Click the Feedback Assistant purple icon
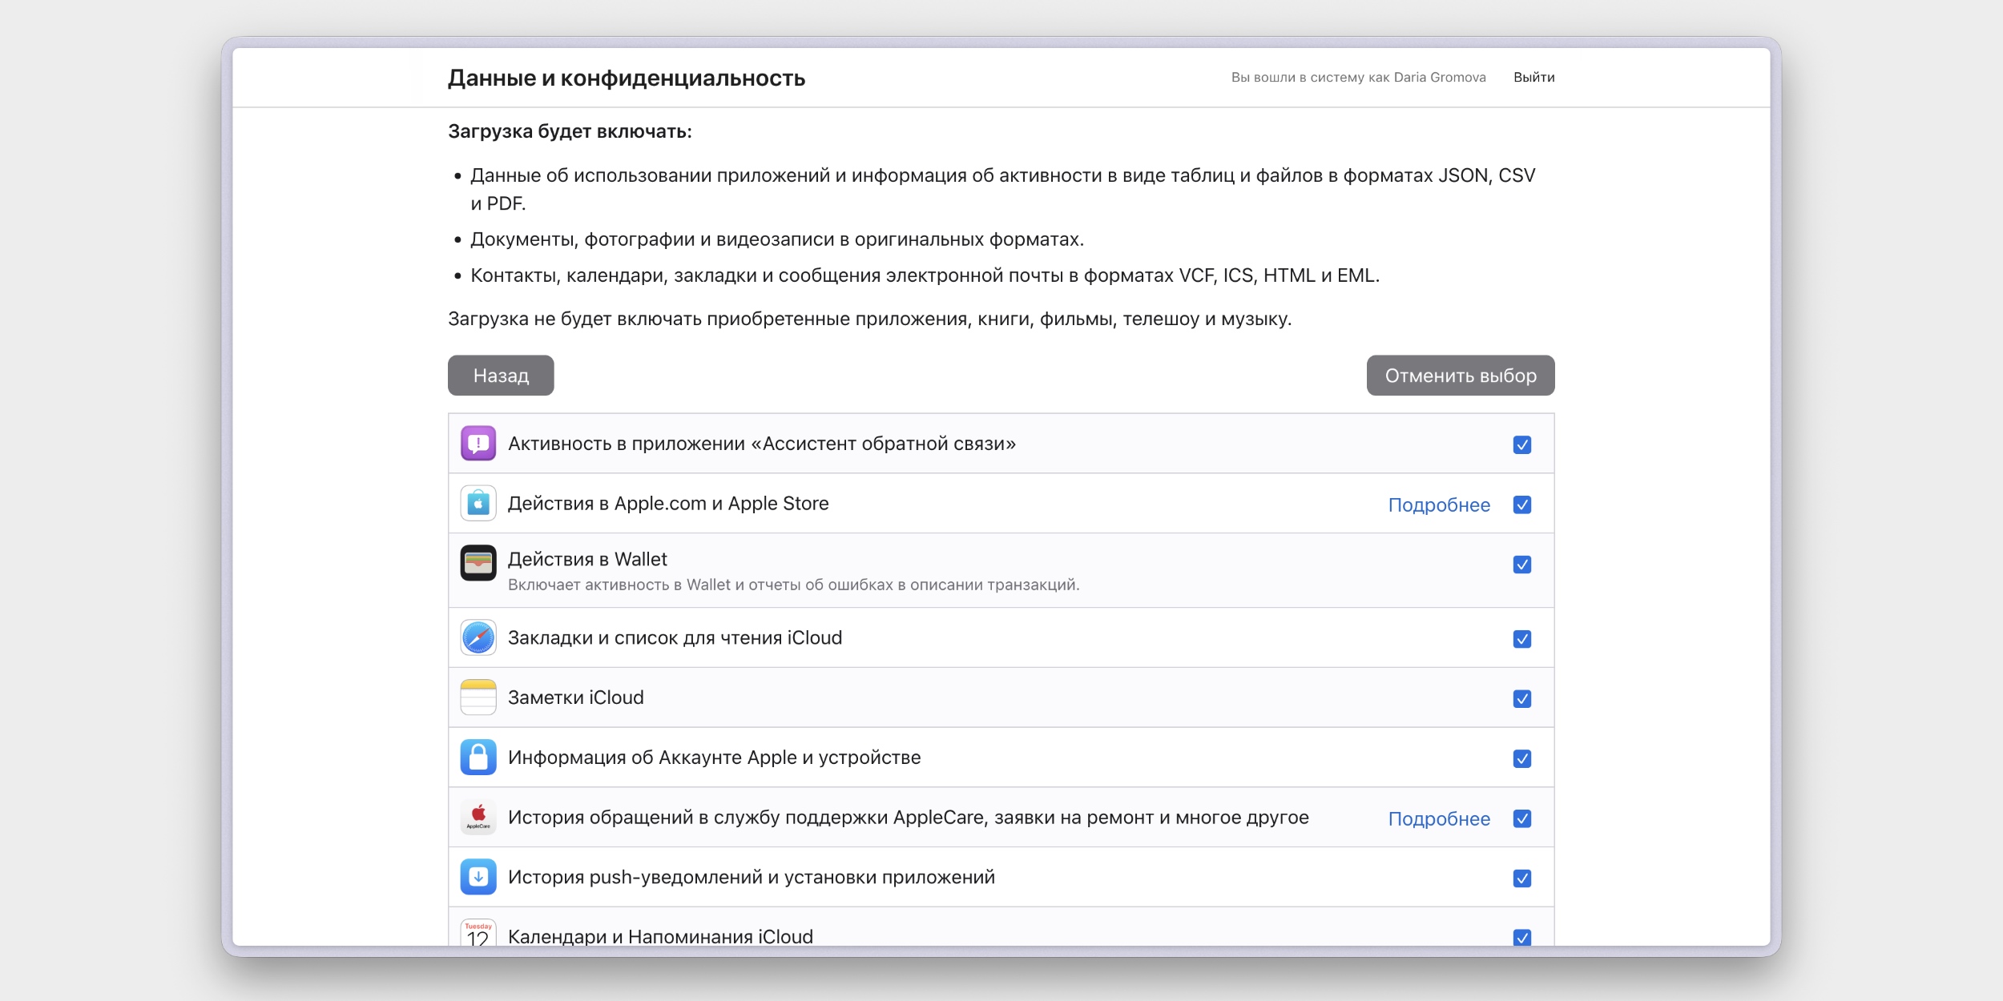Image resolution: width=2003 pixels, height=1001 pixels. (478, 444)
